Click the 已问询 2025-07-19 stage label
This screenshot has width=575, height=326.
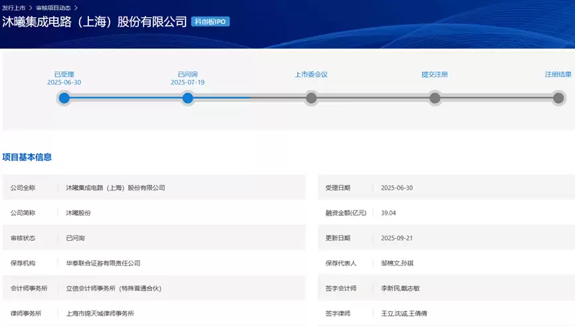[x=187, y=79]
